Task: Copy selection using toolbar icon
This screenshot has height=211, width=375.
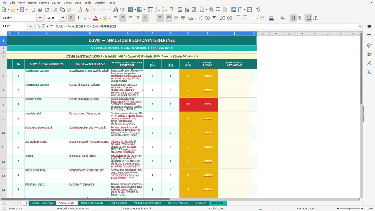Action: click(62, 10)
